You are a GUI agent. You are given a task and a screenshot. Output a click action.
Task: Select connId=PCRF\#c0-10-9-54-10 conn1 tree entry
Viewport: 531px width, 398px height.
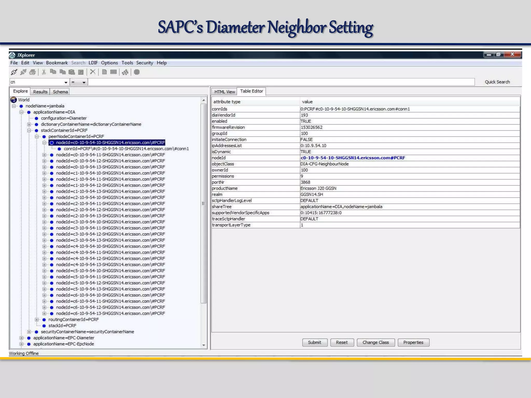126,149
